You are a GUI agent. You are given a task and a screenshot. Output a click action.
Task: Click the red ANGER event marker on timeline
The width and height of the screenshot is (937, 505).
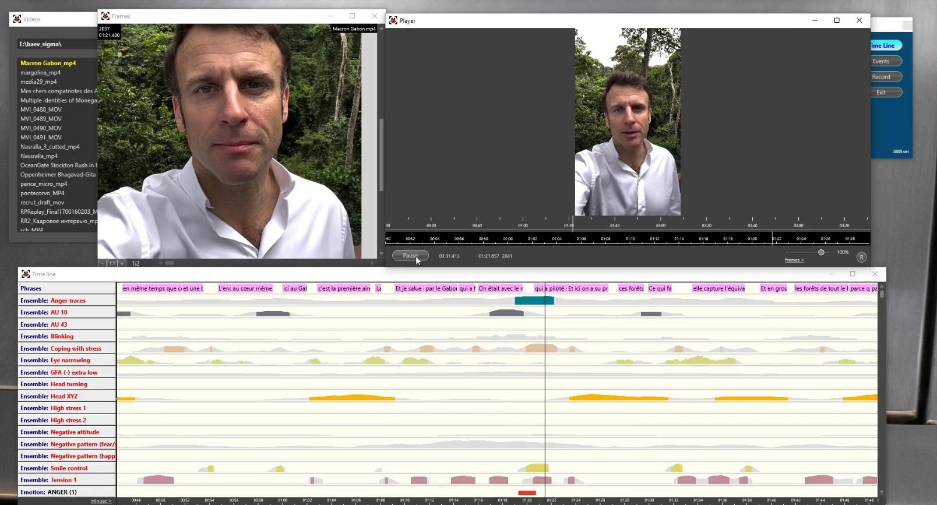pyautogui.click(x=527, y=493)
